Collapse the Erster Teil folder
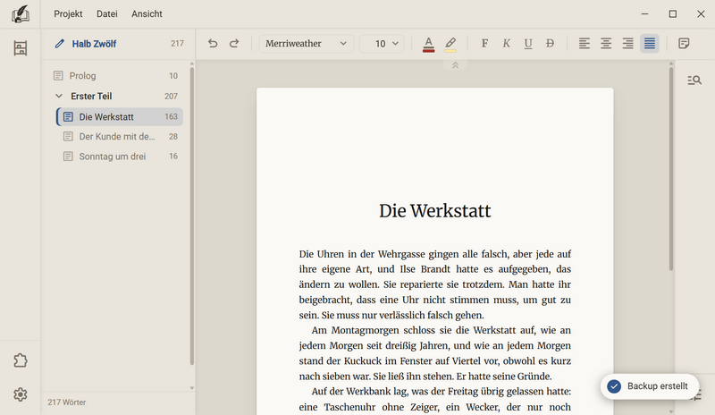The image size is (715, 415). tap(59, 96)
